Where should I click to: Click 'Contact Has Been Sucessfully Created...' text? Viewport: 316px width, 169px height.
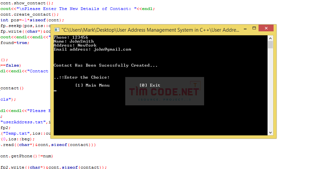106,65
